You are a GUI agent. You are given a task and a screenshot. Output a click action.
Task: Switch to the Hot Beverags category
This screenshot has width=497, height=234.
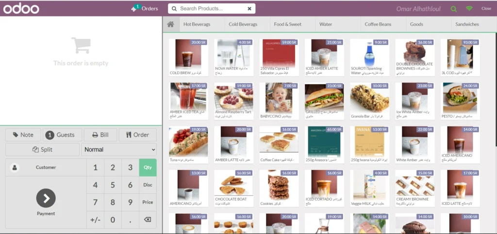point(198,24)
